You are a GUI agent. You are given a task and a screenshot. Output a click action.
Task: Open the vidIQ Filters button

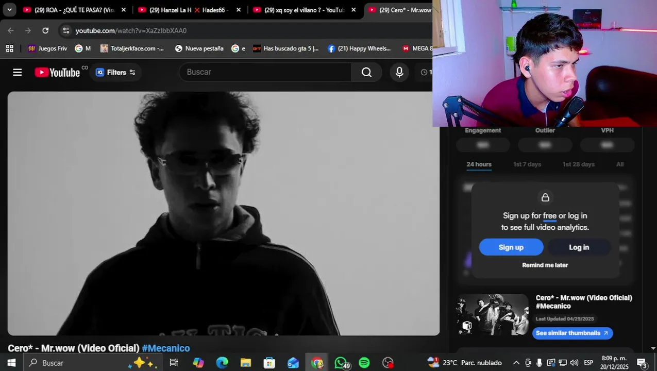pyautogui.click(x=116, y=72)
